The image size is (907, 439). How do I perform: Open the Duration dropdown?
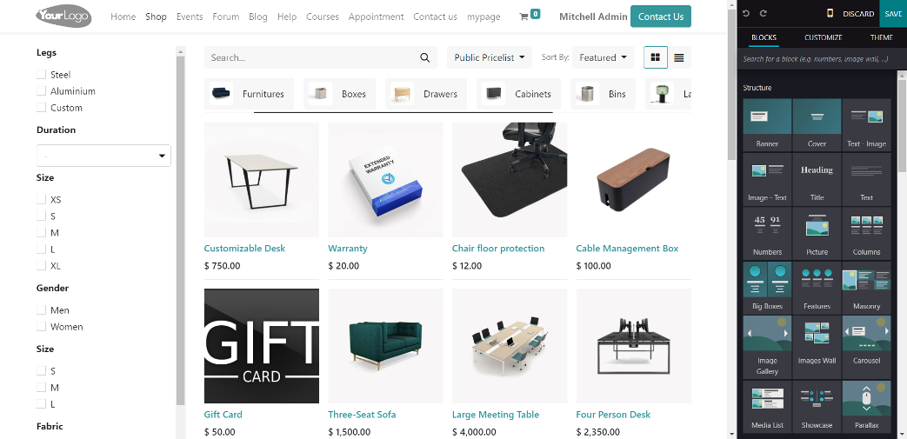point(103,156)
